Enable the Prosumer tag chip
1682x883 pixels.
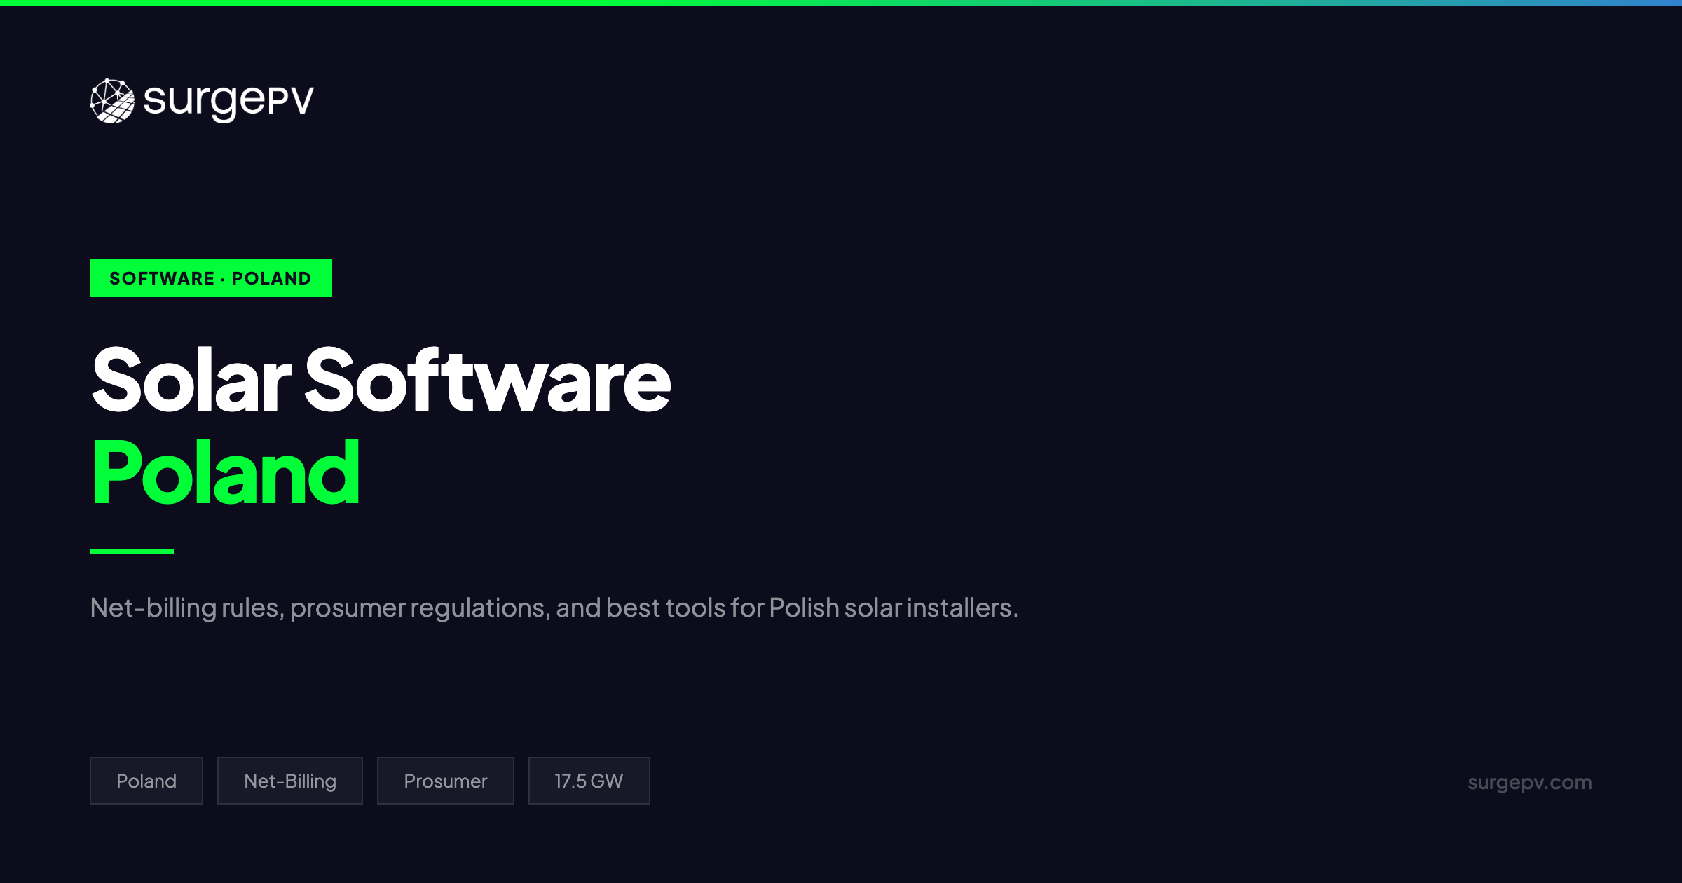445,780
